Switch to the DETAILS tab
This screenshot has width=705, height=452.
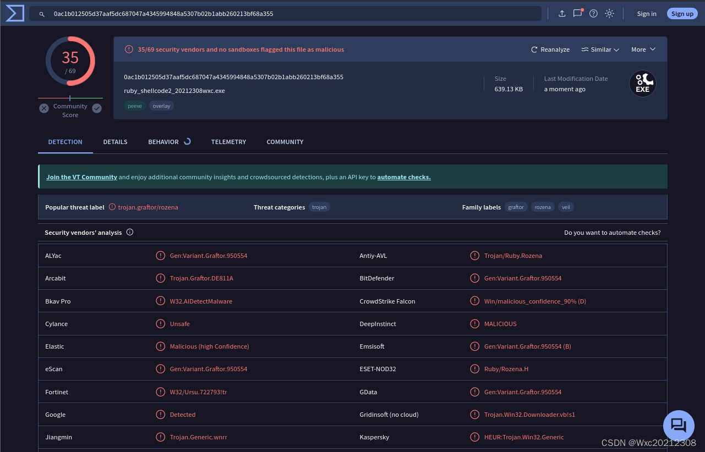[115, 142]
